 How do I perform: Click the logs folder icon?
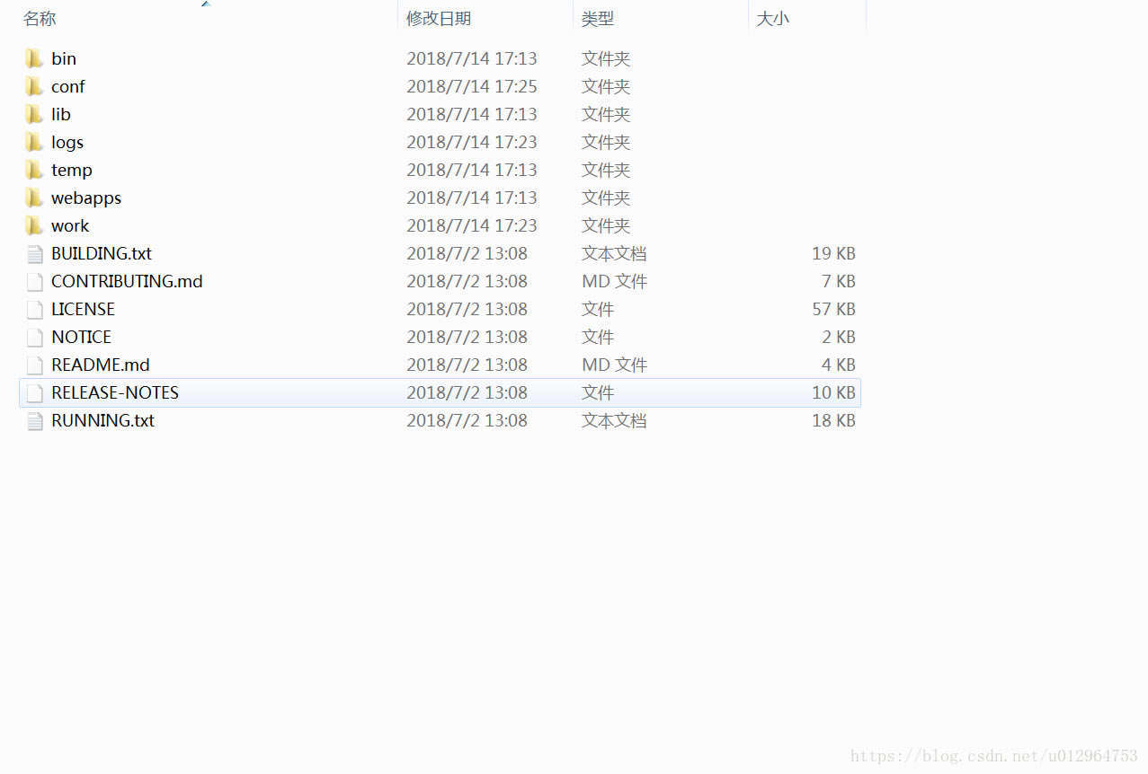coord(34,142)
